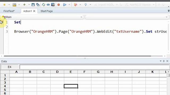Select row 4 header in Data table
The width and height of the screenshot is (170, 95).
coord(5,86)
